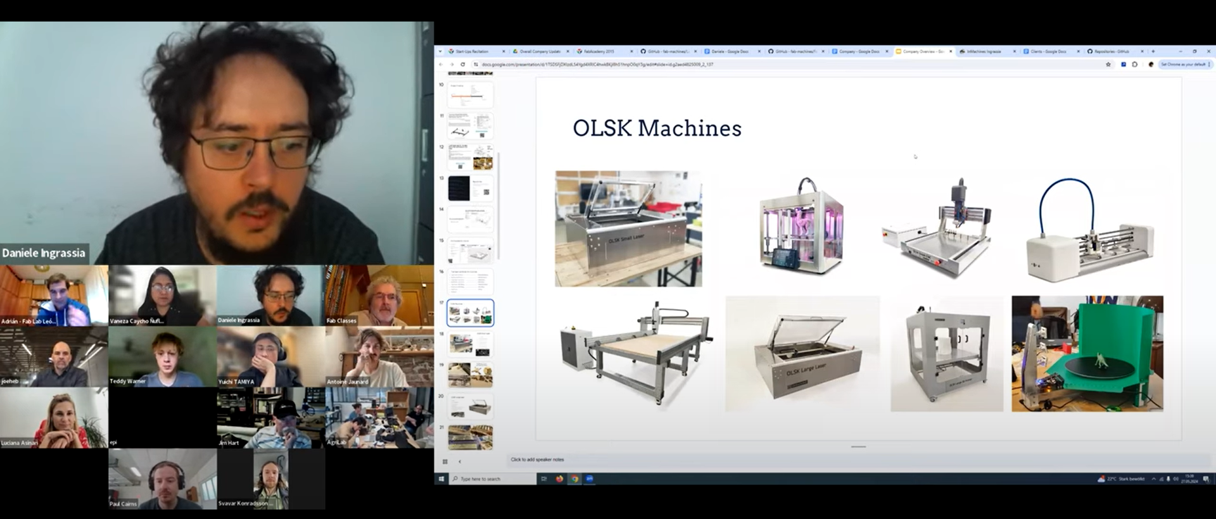Click the speaker notes field

tap(858, 460)
